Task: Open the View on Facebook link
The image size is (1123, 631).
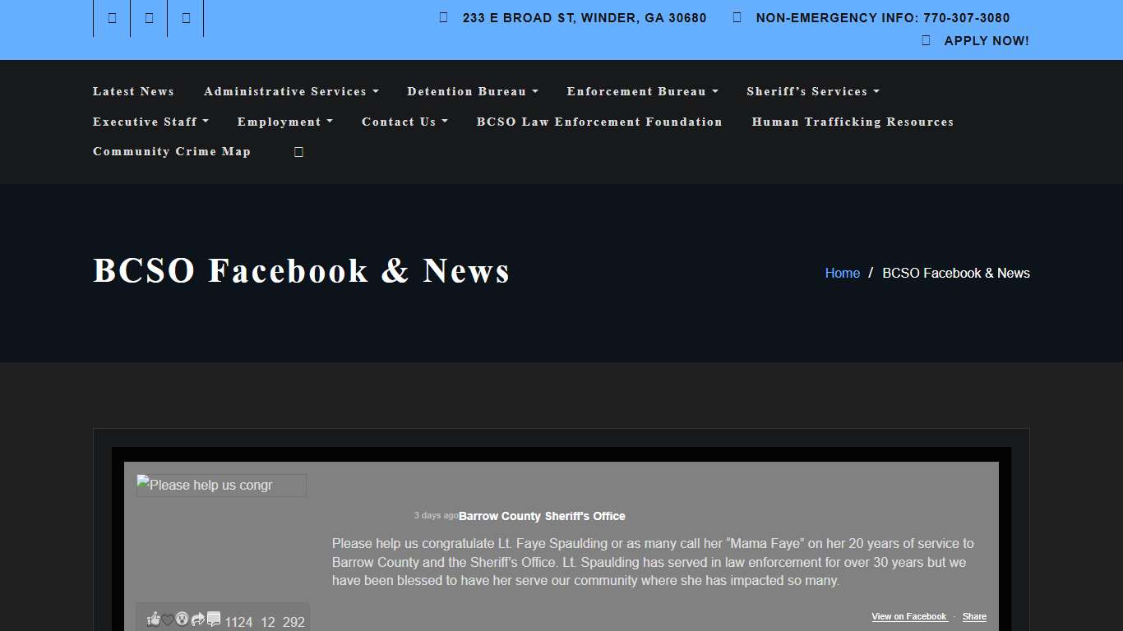Action: click(908, 616)
